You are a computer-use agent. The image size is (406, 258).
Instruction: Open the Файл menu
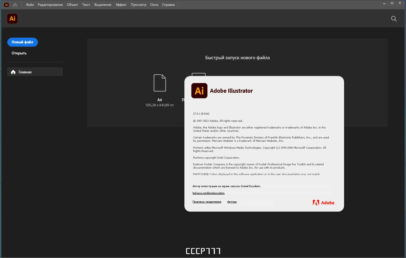tap(30, 5)
